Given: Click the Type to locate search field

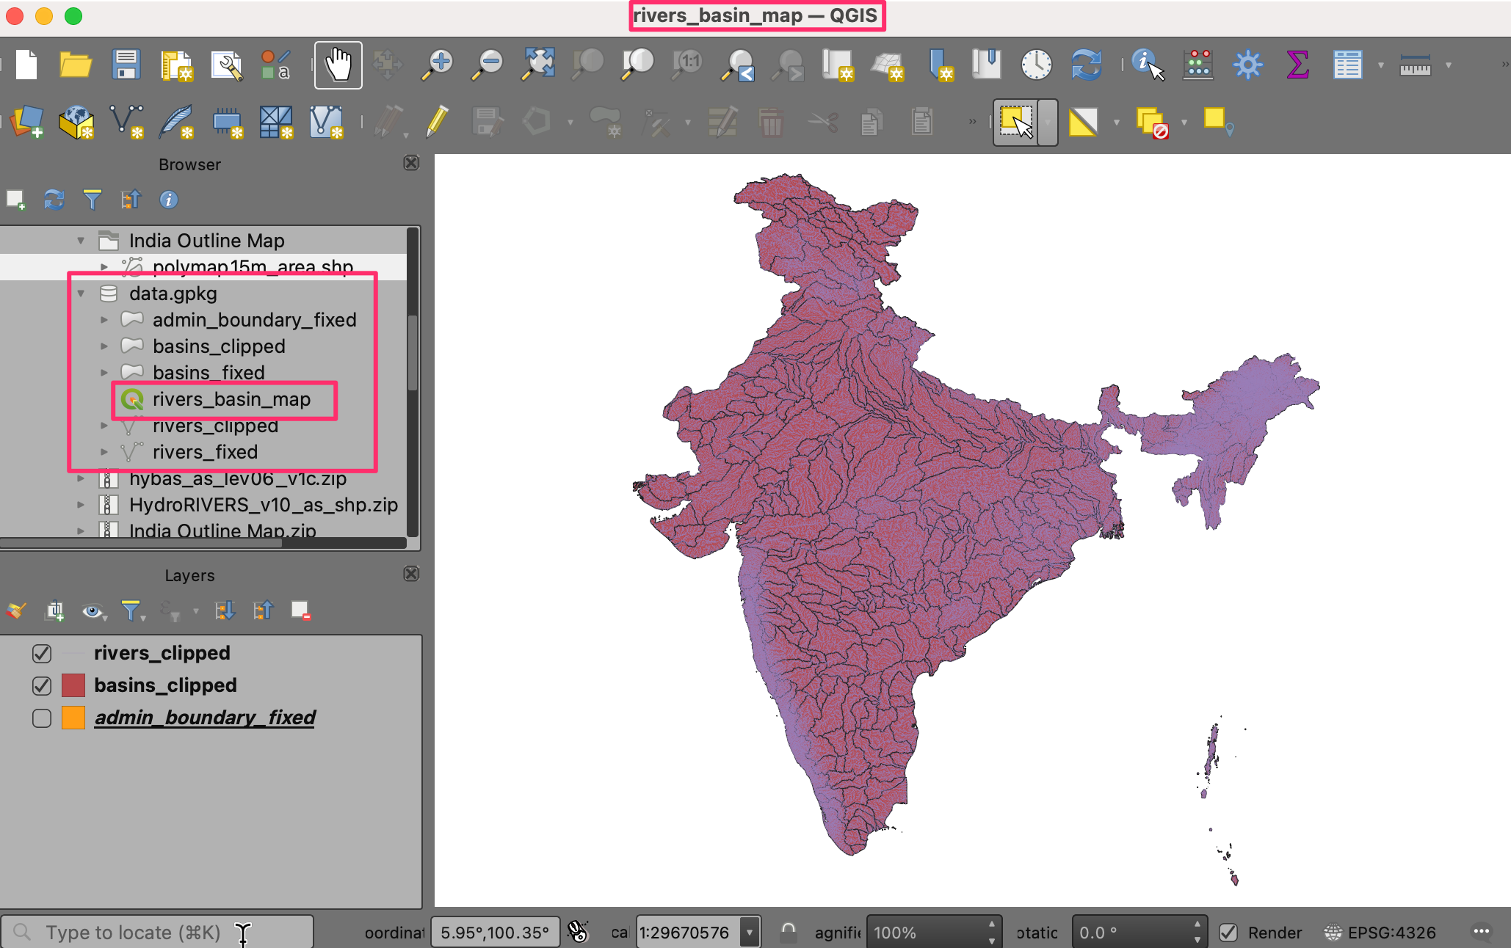Looking at the screenshot, I should point(132,933).
